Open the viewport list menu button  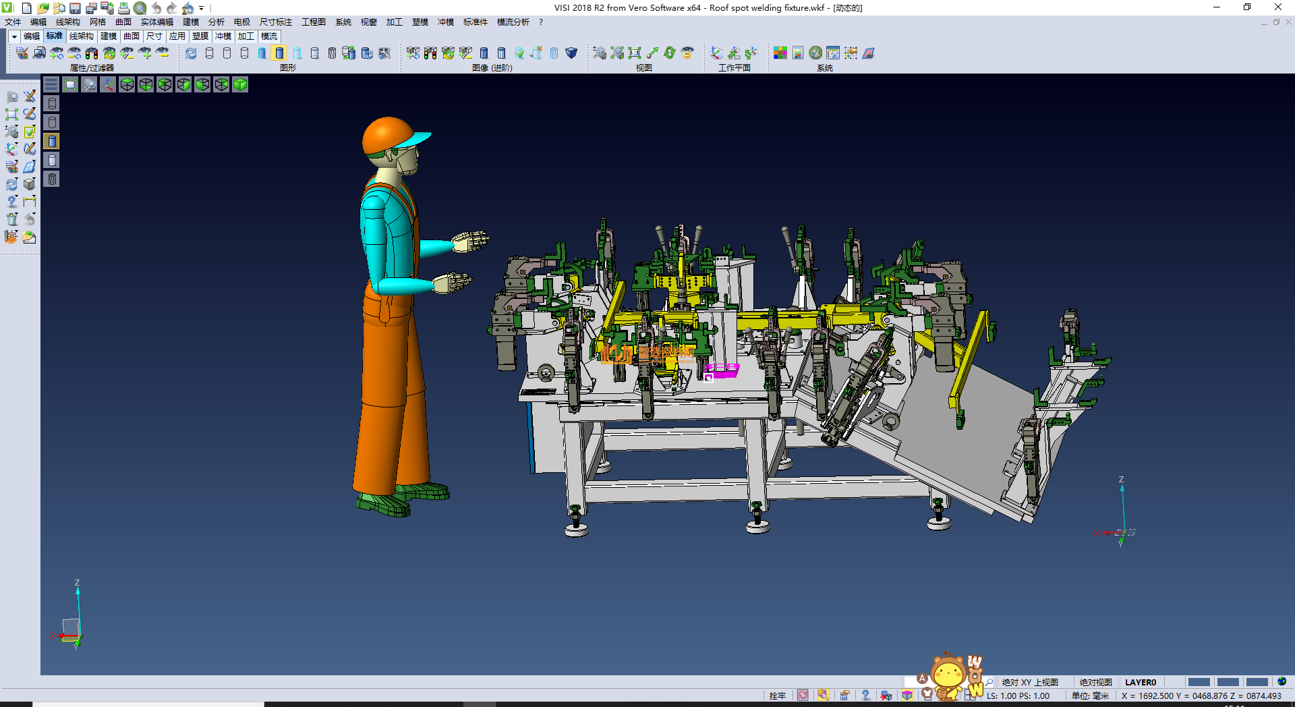coord(51,84)
